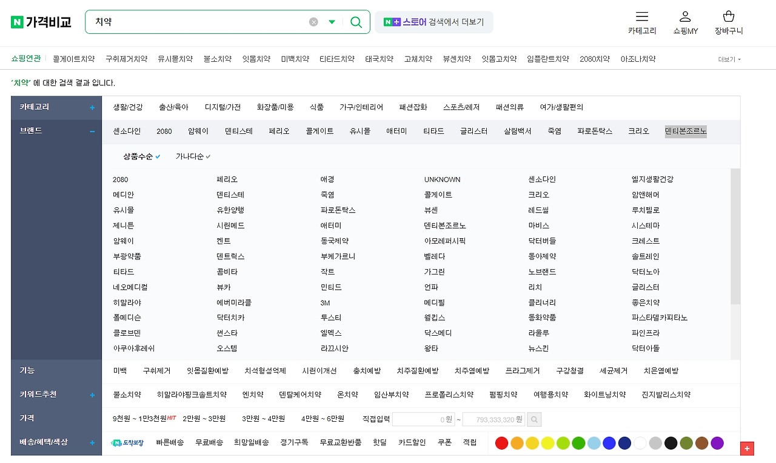Choose brand UNKNOWN in the list
Screen dimensions: 776x463
tap(443, 179)
